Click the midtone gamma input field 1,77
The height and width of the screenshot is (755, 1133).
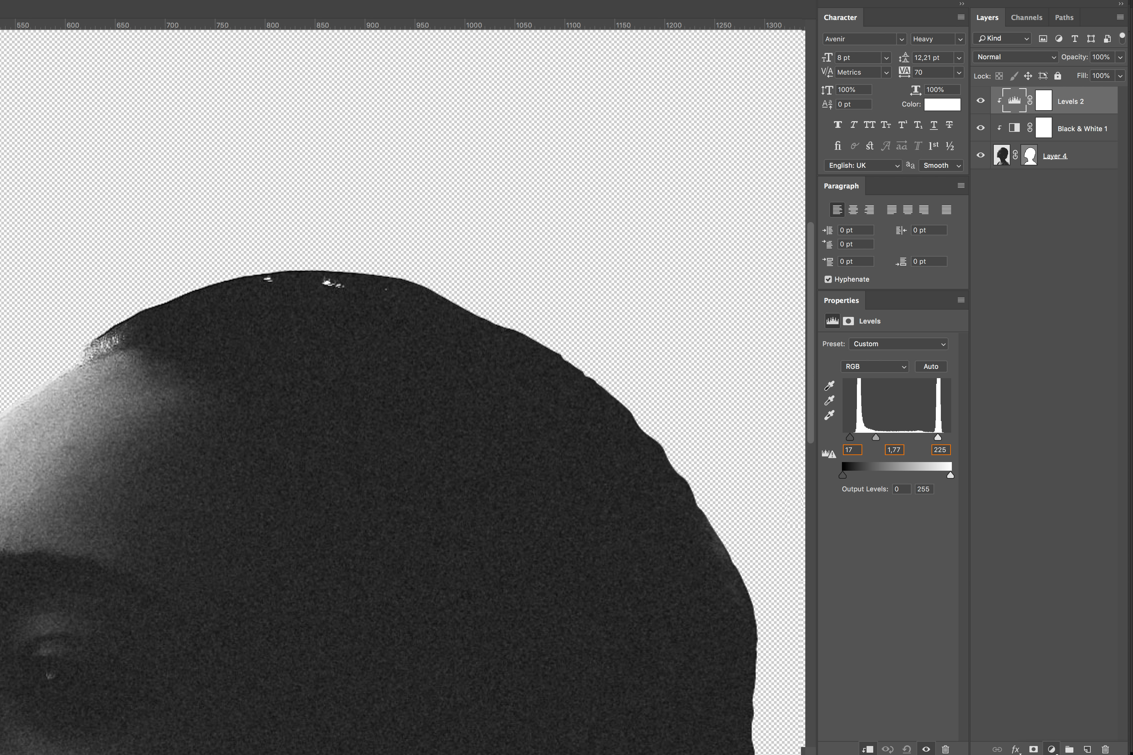click(894, 450)
